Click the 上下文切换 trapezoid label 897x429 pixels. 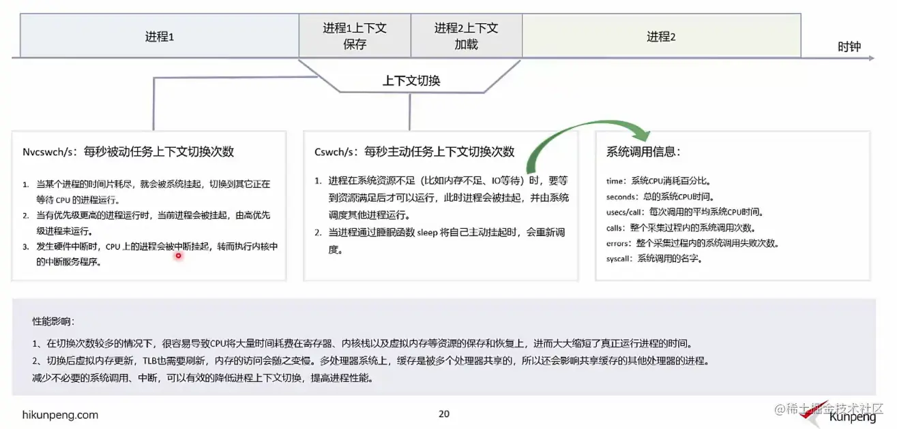click(x=411, y=80)
